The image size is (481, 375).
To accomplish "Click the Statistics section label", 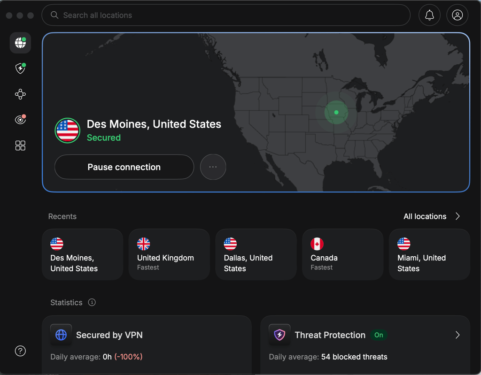I will click(66, 303).
